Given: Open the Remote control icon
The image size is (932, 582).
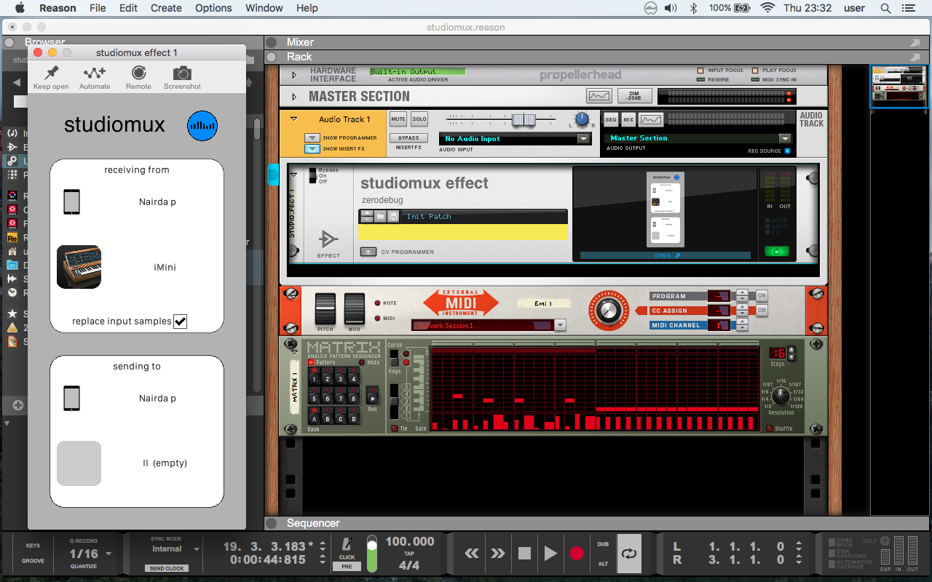Looking at the screenshot, I should click(x=138, y=73).
